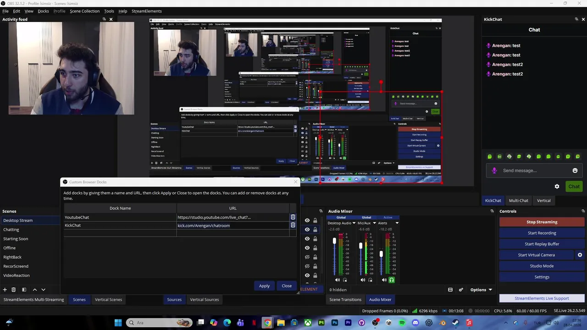Open Virtual Camera settings gear
Viewport: 587px width, 330px height.
[580, 255]
